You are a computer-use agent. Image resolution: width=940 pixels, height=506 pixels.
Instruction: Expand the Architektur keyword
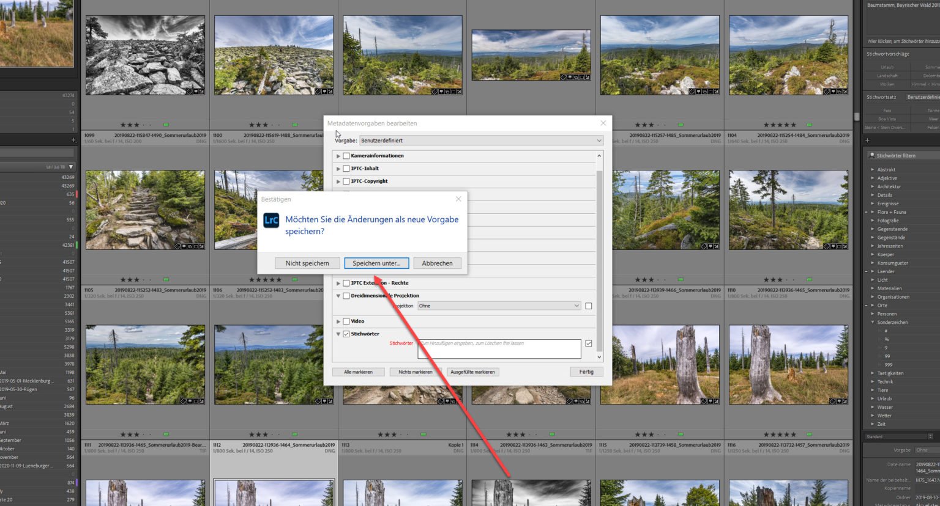(873, 186)
